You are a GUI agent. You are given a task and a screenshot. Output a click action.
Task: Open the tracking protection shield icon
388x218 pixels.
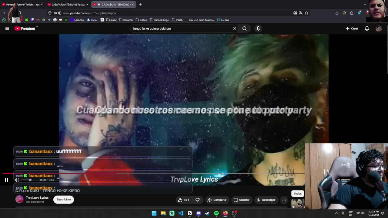(x=50, y=13)
